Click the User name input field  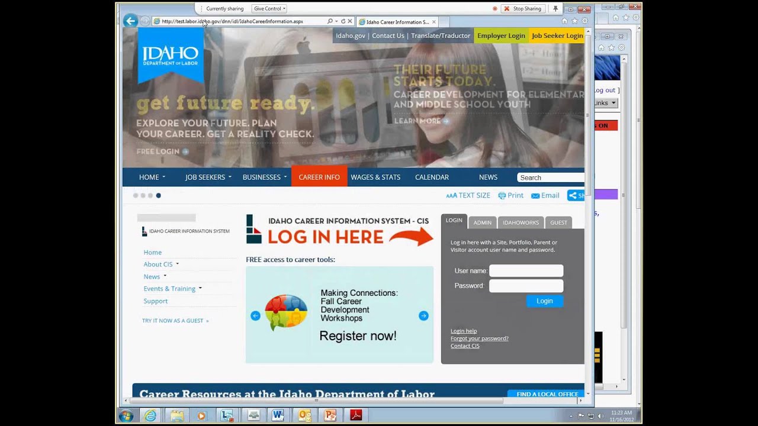[526, 271]
